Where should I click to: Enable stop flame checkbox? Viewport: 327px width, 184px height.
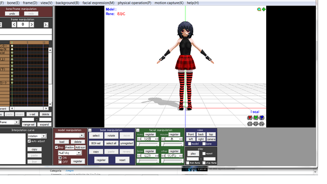[204, 163]
